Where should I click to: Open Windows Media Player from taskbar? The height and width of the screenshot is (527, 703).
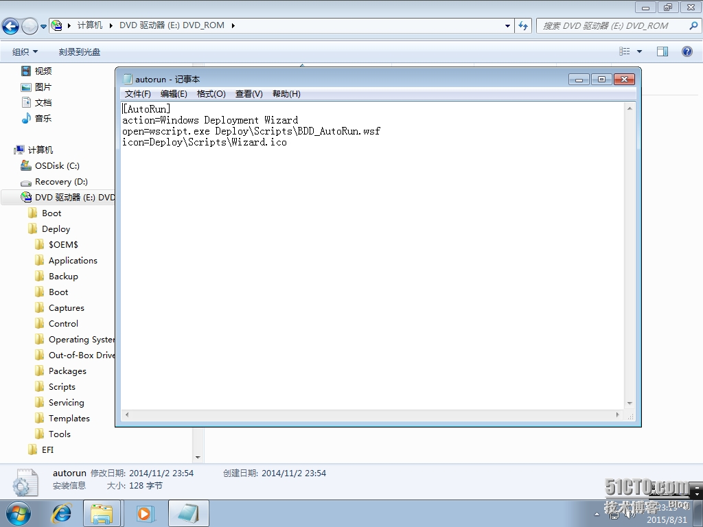coord(144,513)
